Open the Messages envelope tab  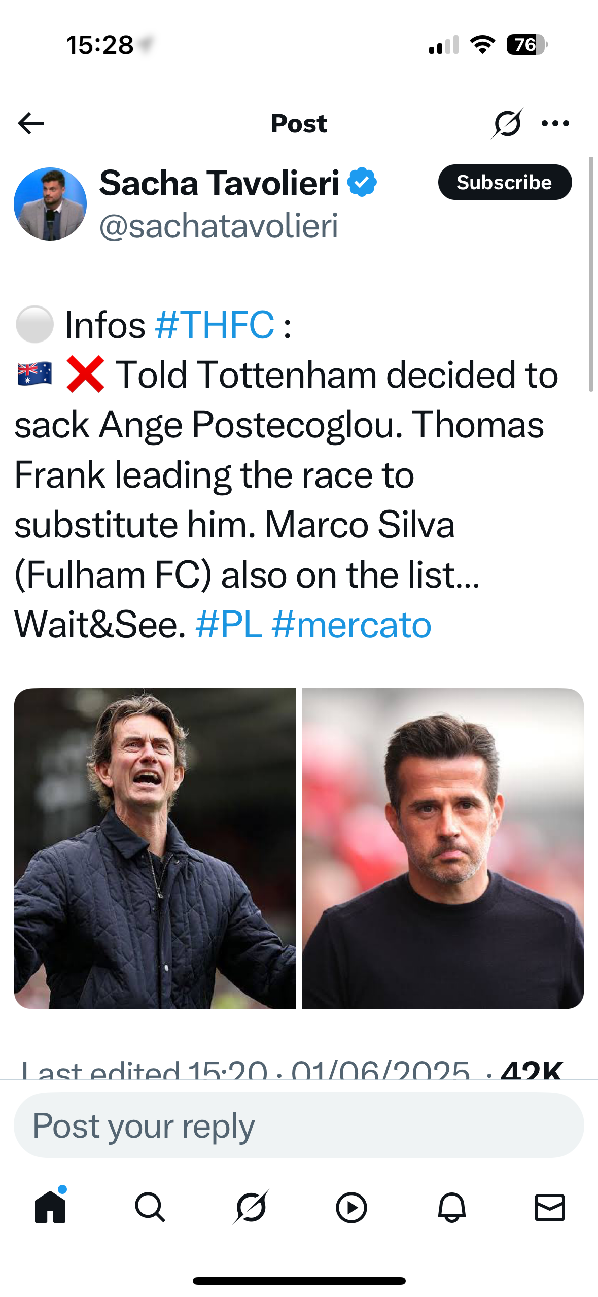(550, 1207)
